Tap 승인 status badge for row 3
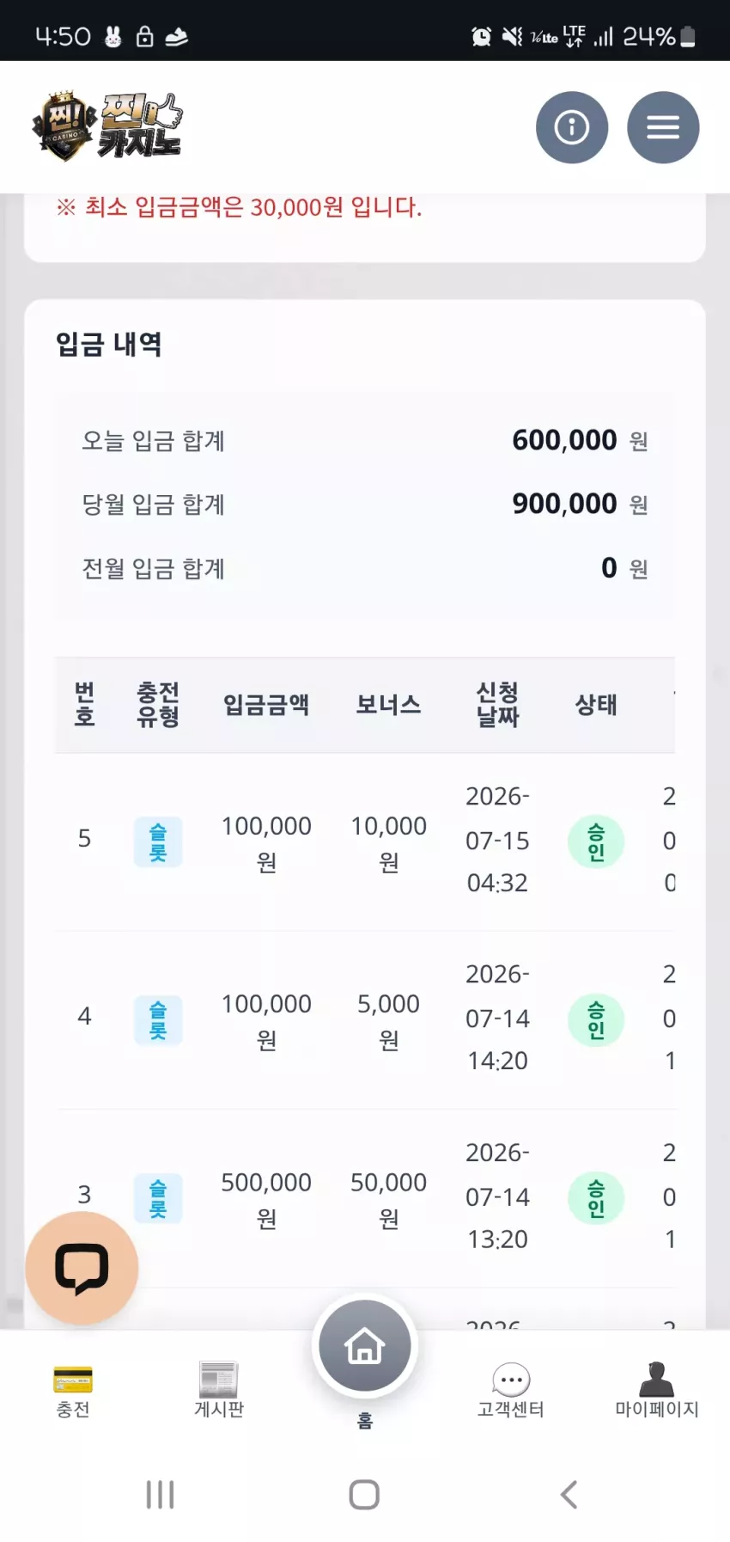 pyautogui.click(x=596, y=1198)
